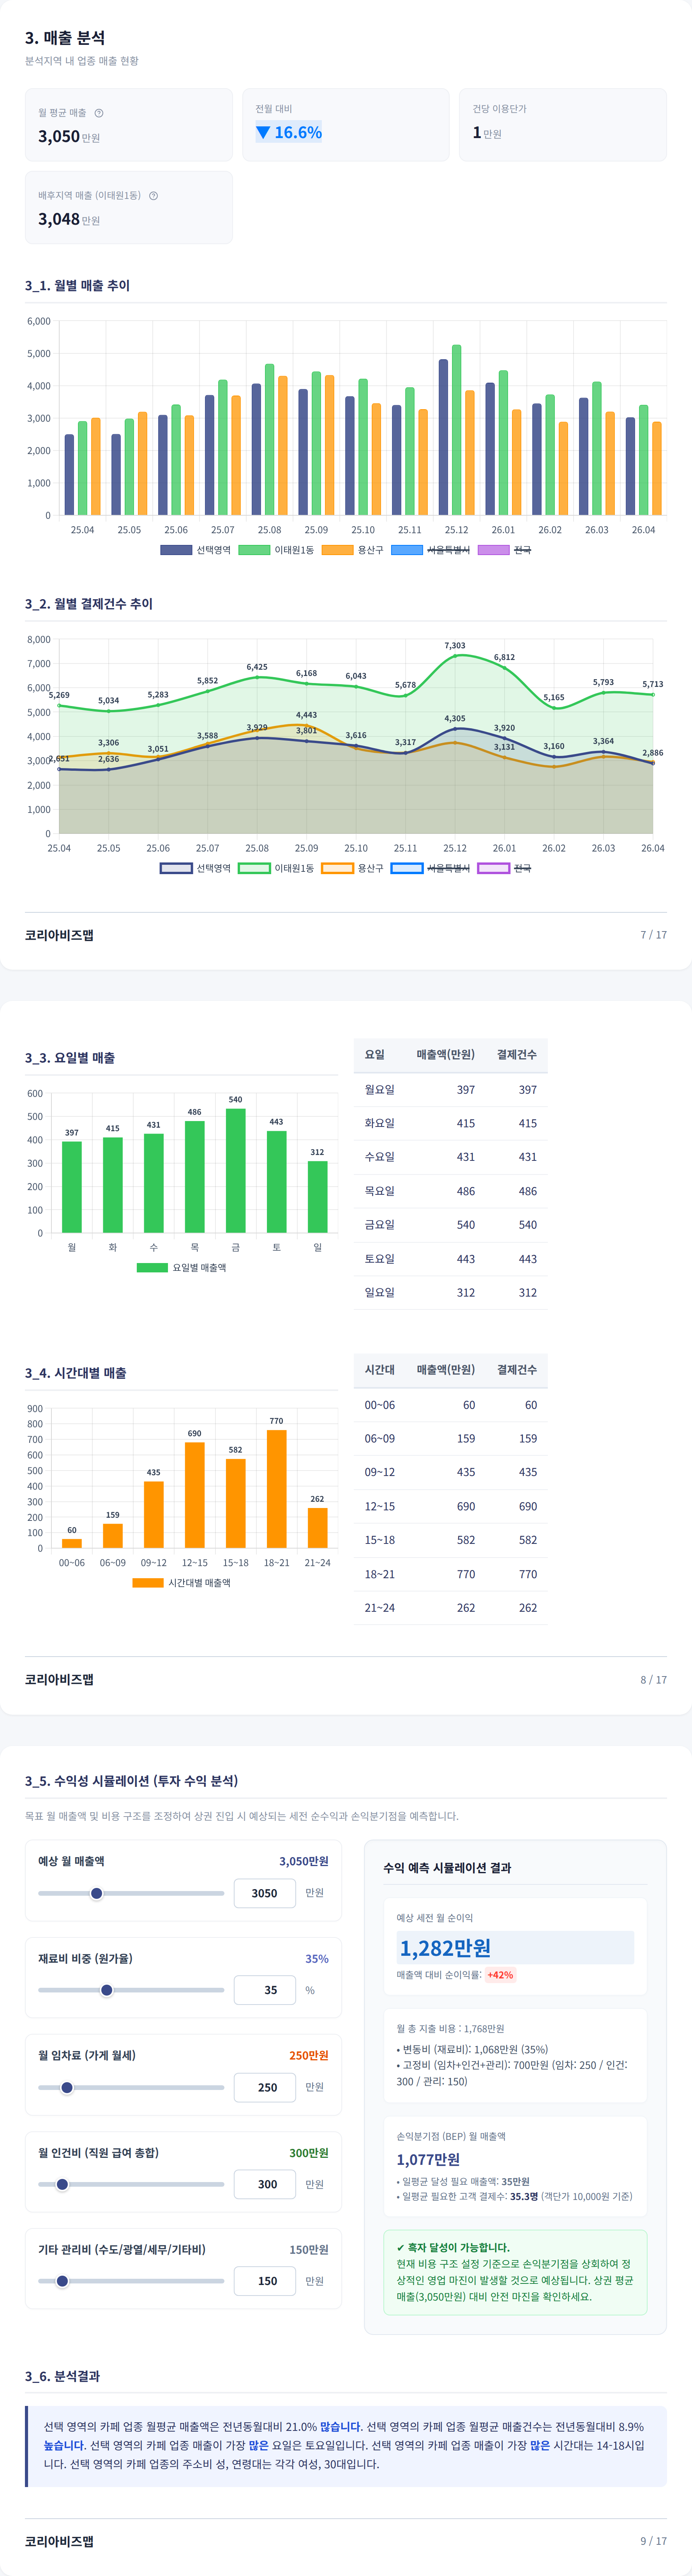Enable 서울특별시 legend in 월별 결제건수 추이 chart
The image size is (692, 2576).
click(431, 868)
